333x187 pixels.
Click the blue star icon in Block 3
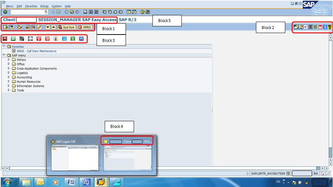click(x=81, y=39)
